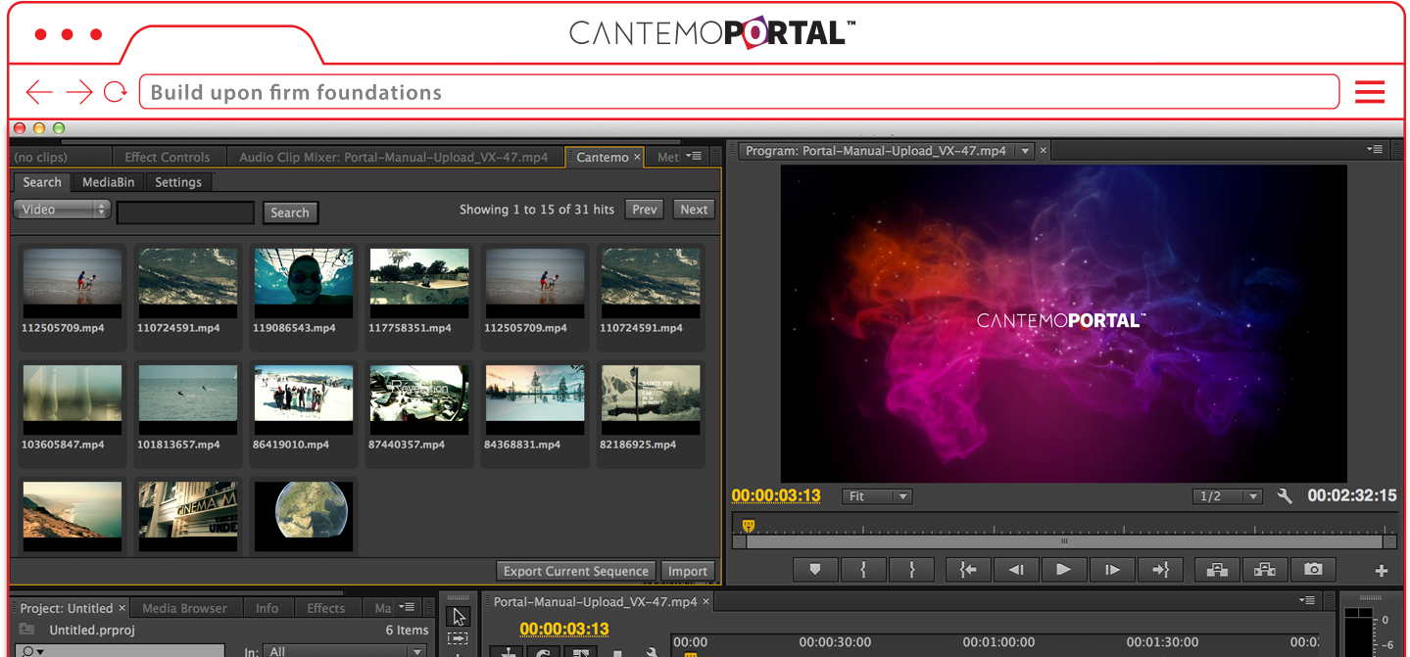Open the In: All dropdown
The width and height of the screenshot is (1410, 657).
tap(347, 651)
